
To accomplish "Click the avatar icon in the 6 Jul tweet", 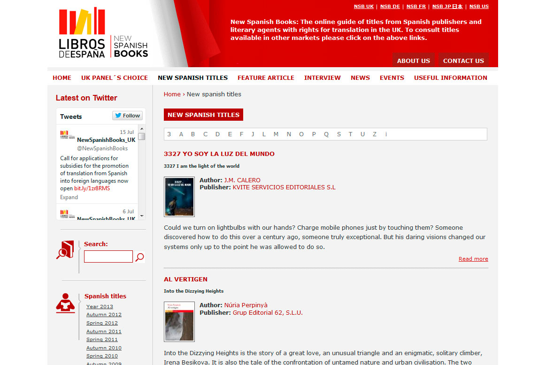I will point(66,214).
